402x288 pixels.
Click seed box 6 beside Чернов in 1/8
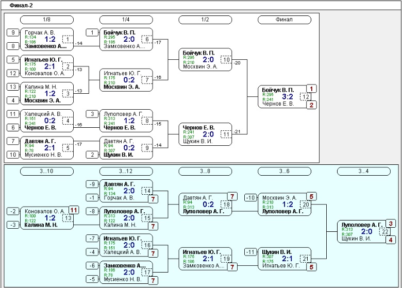(x=13, y=128)
